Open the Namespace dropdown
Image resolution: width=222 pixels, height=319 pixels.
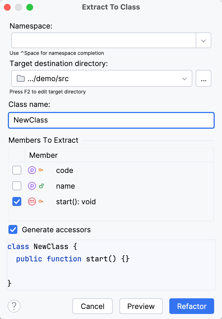click(203, 40)
